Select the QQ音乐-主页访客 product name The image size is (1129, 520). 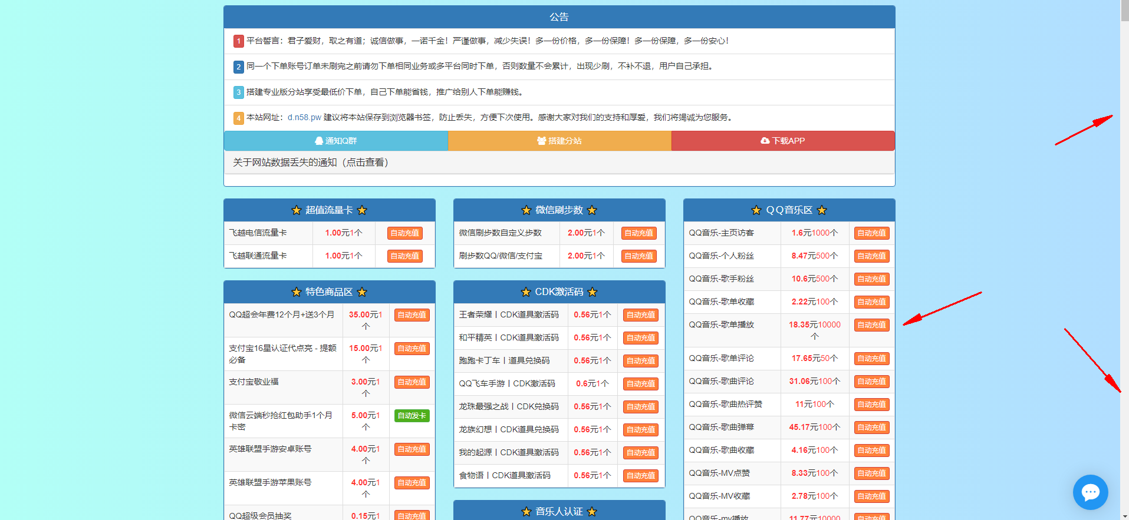point(721,233)
